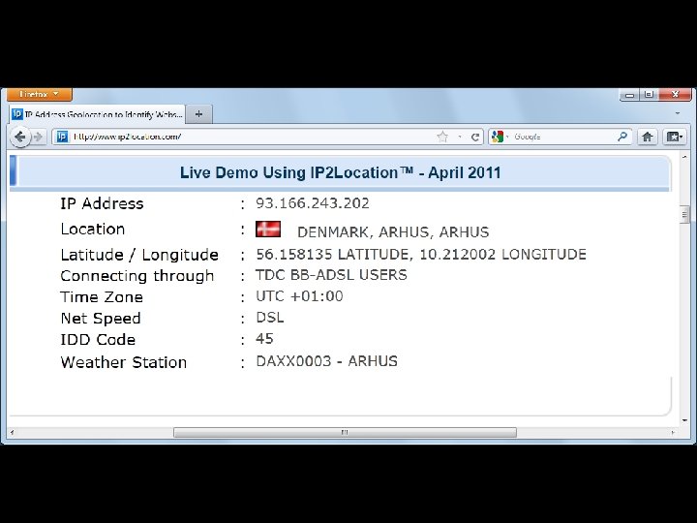Screen dimensions: 697x523
Task: Click the DSL net speed value
Action: (x=270, y=318)
